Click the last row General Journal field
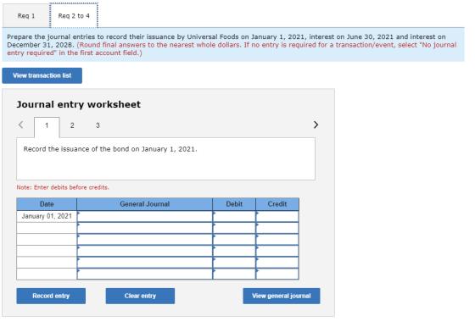Screen dimensions: 475x327 tap(145, 274)
